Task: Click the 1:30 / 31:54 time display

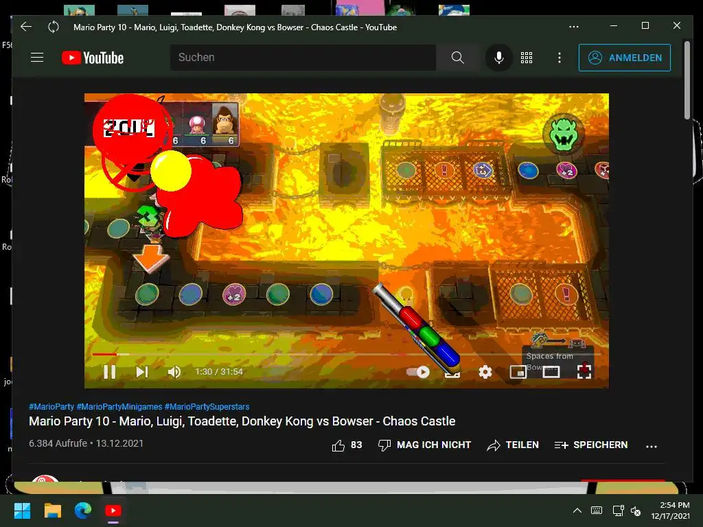Action: (219, 371)
